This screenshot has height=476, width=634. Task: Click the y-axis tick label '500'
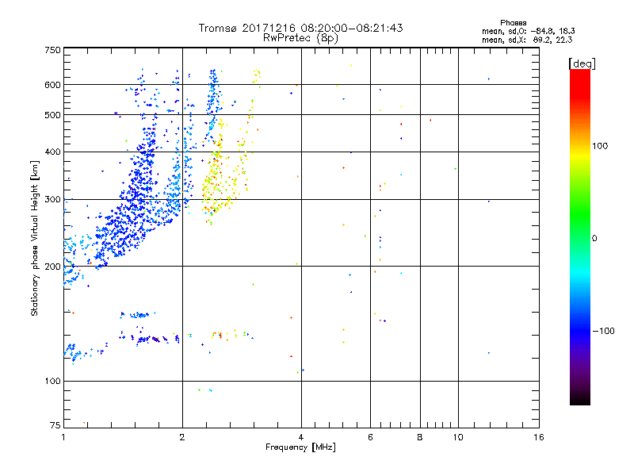pos(52,115)
